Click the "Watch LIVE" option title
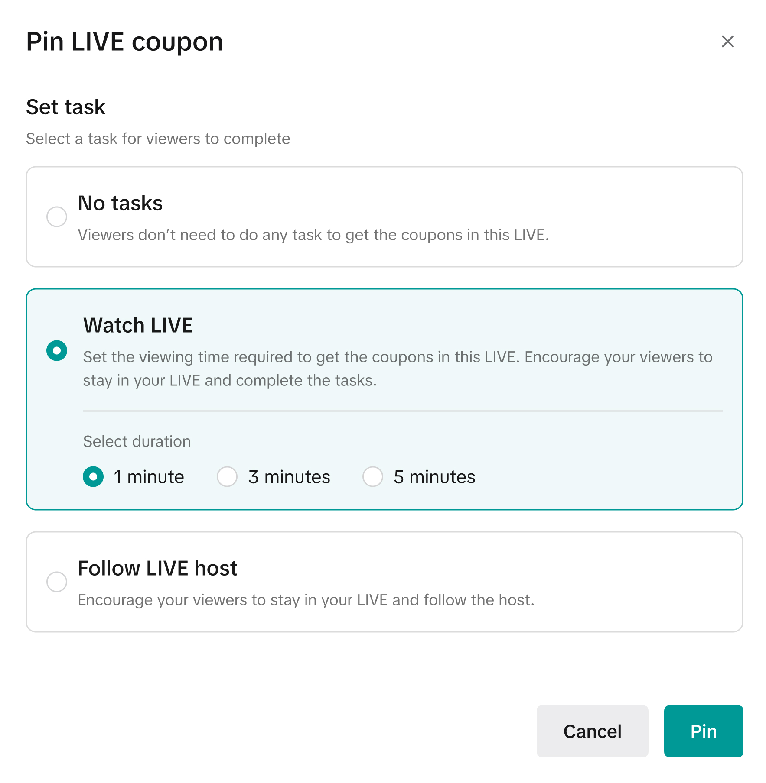Image resolution: width=766 pixels, height=783 pixels. point(138,325)
